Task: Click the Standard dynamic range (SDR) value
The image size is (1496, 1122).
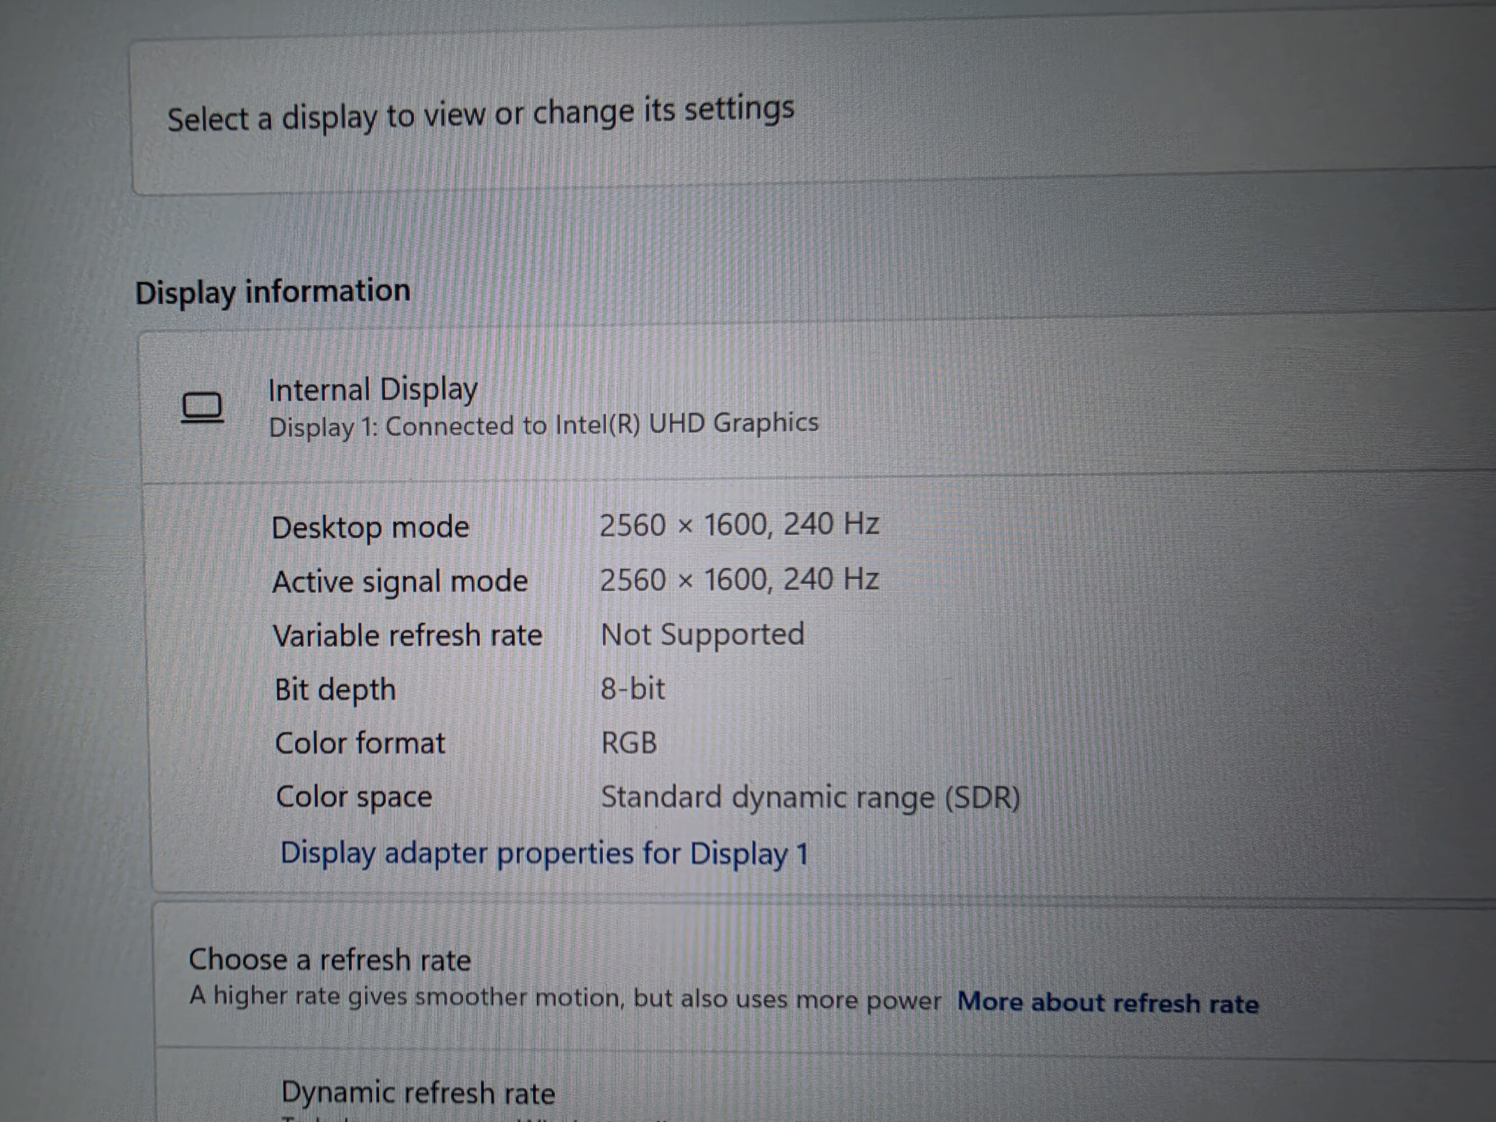Action: 810,797
